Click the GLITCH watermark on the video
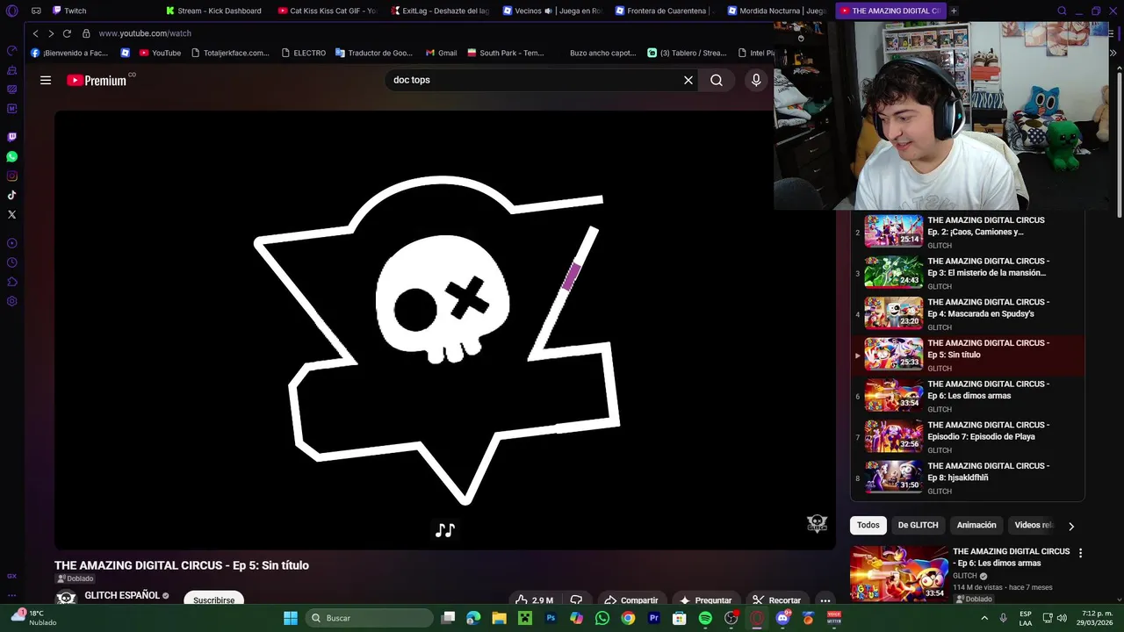Viewport: 1124px width, 632px height. [817, 524]
